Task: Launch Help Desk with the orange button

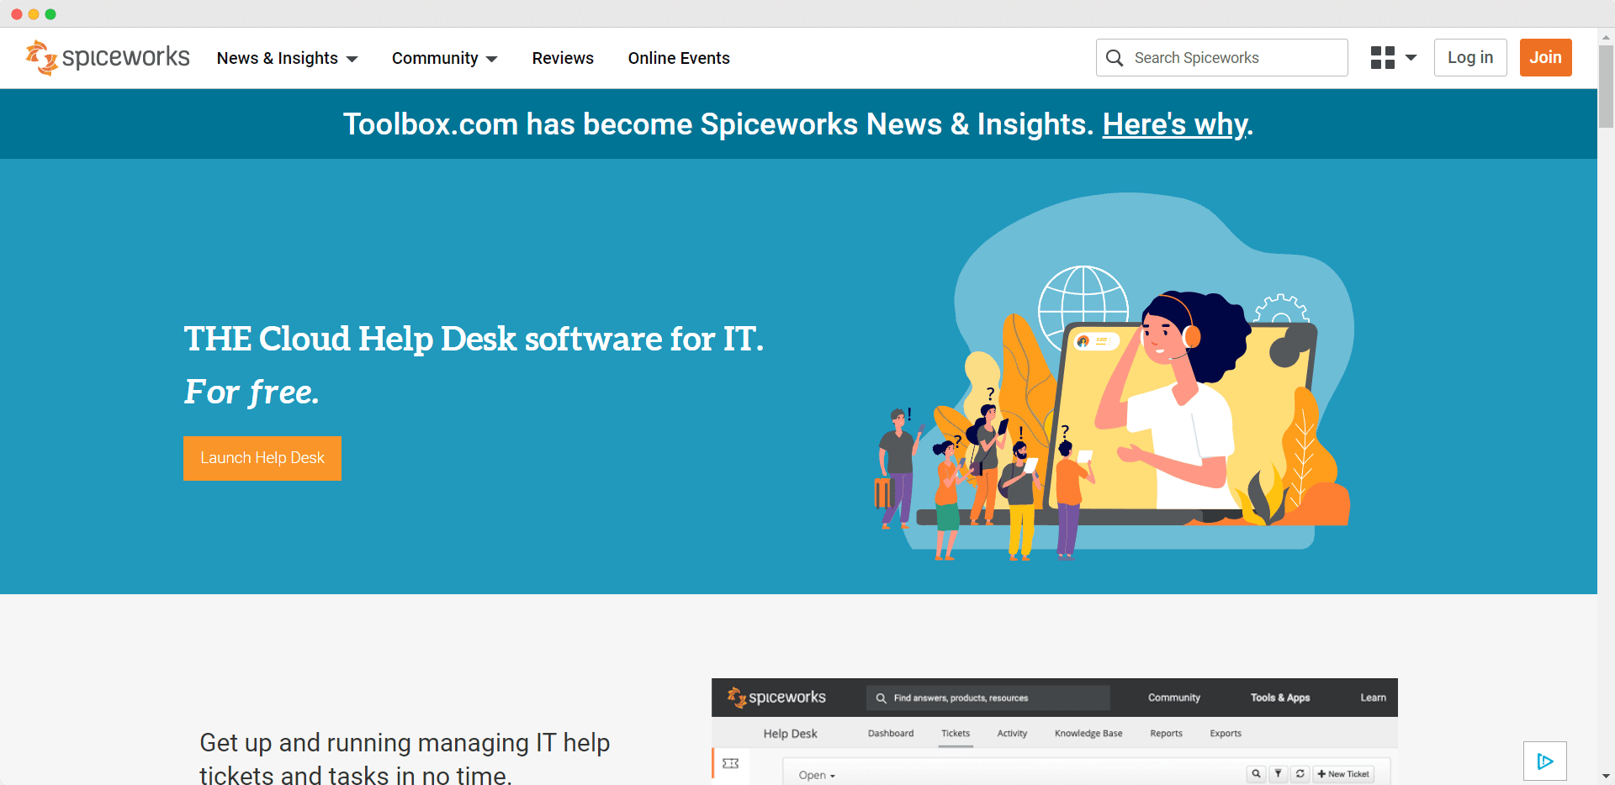Action: click(262, 458)
